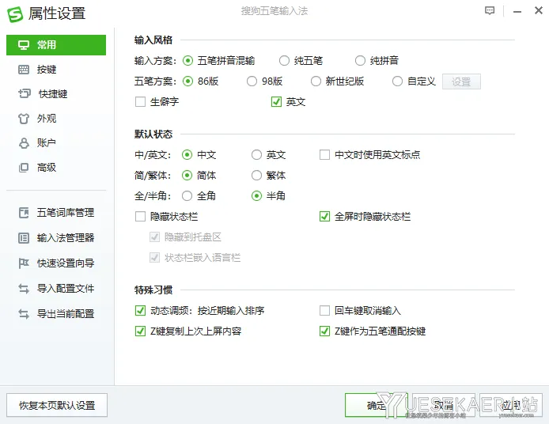Click the flag icon beside 快速设置向导
This screenshot has height=424, width=549.
[24, 263]
